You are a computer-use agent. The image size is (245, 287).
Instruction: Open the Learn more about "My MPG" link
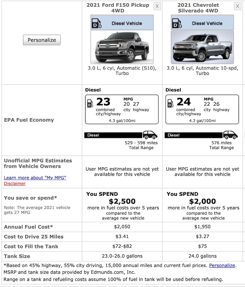[x=35, y=178]
